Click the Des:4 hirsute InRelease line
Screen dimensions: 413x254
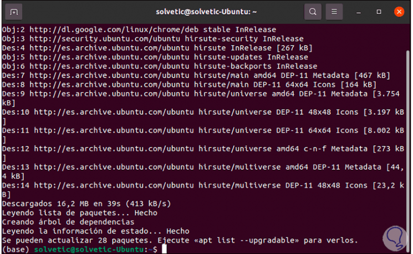click(157, 48)
